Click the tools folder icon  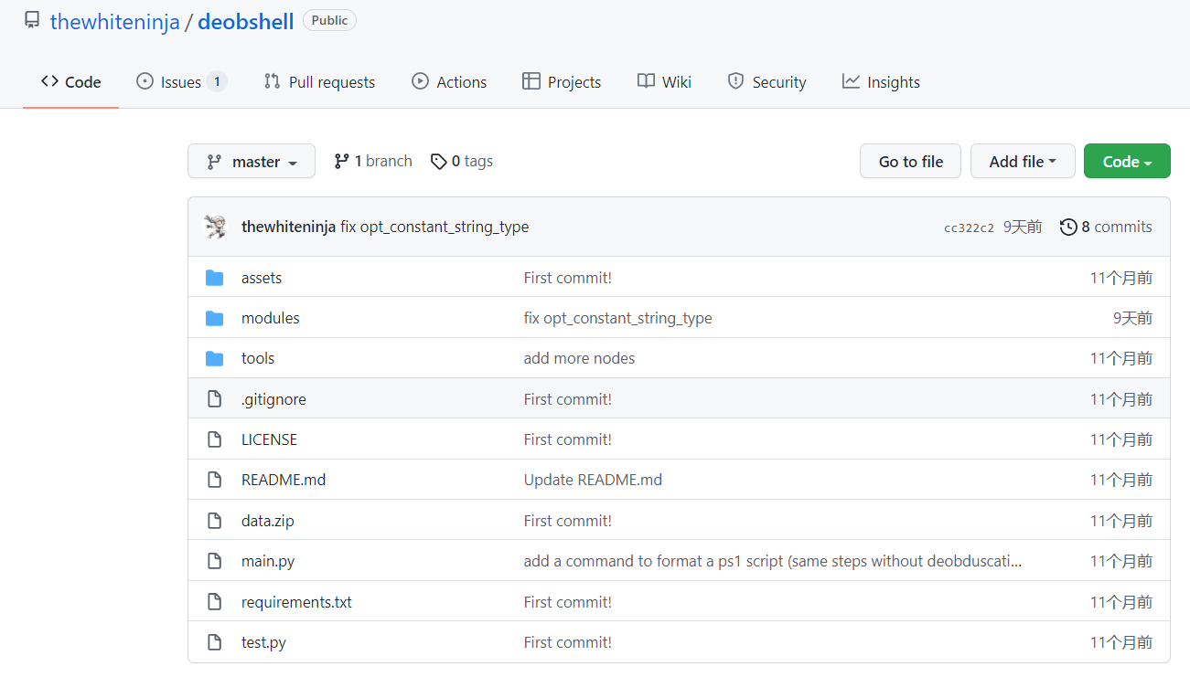click(x=215, y=358)
